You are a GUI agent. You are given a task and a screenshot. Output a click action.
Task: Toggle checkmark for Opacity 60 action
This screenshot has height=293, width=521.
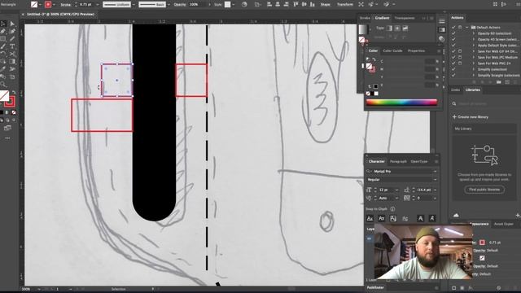[x=453, y=33]
